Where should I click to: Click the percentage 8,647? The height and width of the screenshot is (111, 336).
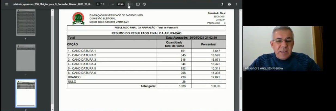pos(216,51)
